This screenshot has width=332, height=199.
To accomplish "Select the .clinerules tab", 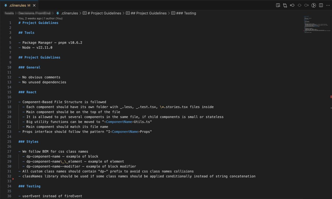I will click(x=17, y=5).
